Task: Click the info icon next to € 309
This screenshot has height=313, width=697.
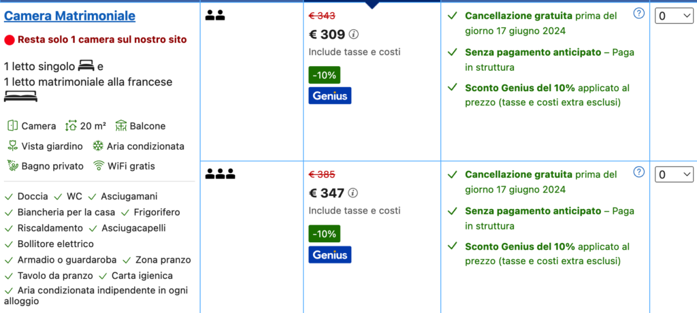Action: pyautogui.click(x=354, y=35)
